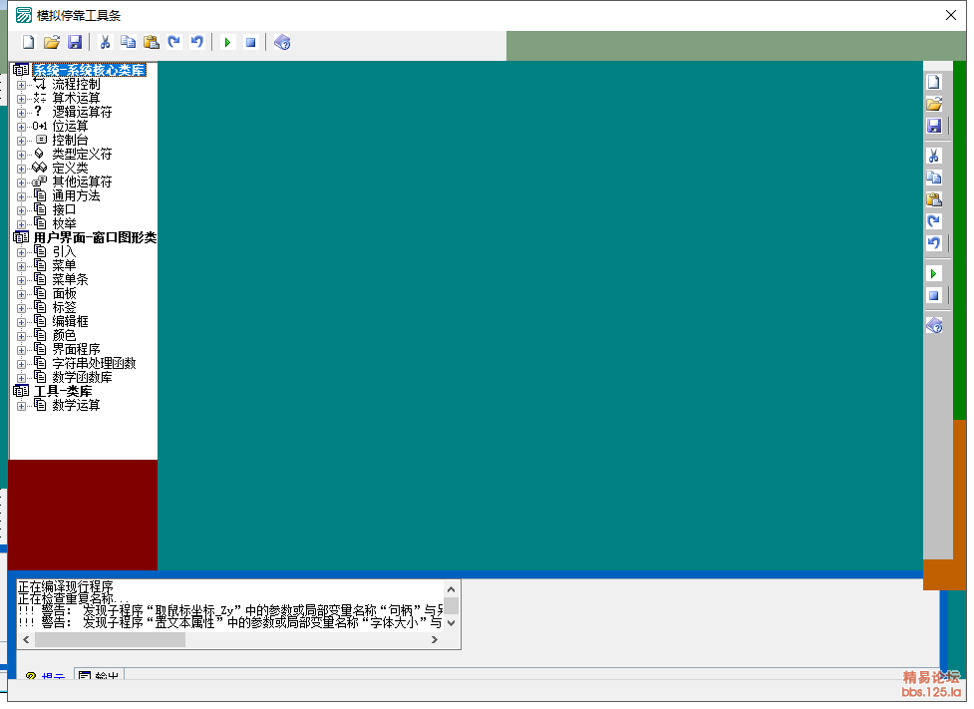Expand the 编辑框 tree node

[x=21, y=322]
